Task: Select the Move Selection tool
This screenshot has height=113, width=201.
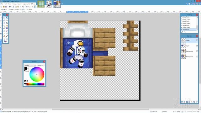Action: click(x=7, y=20)
